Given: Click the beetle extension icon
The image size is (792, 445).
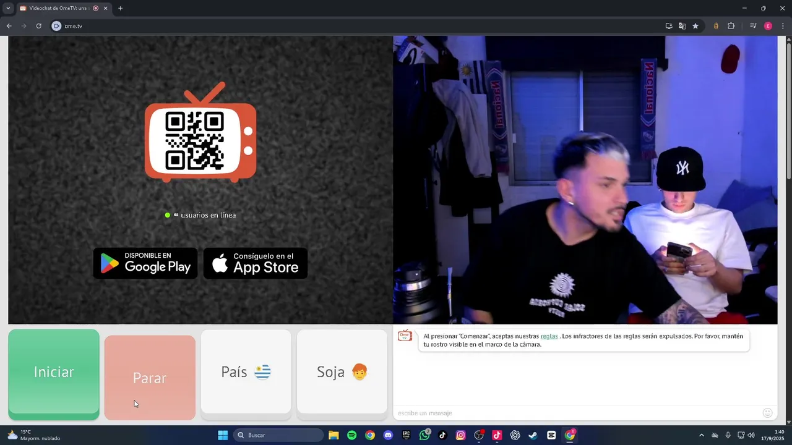Looking at the screenshot, I should [x=716, y=26].
